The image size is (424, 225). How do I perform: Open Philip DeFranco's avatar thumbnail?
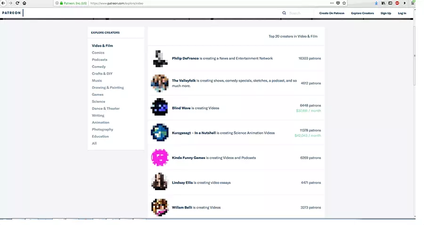pyautogui.click(x=160, y=58)
